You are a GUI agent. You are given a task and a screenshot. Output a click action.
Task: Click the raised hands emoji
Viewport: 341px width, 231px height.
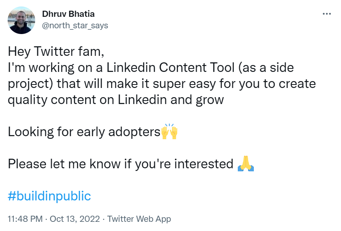point(169,132)
